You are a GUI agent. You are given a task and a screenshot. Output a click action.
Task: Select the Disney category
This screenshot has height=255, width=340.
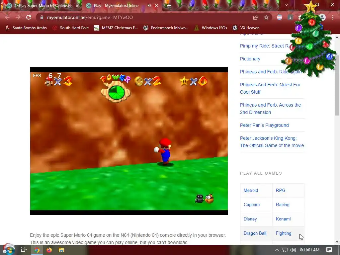pos(250,219)
